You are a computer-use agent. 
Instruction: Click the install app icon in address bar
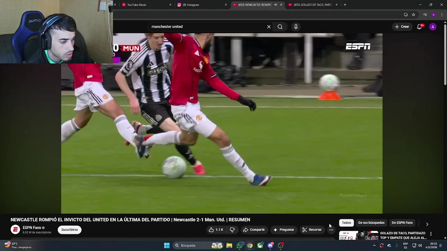click(x=406, y=15)
